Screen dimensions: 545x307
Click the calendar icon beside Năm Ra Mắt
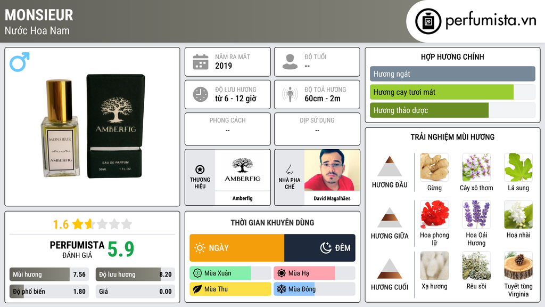(x=201, y=62)
